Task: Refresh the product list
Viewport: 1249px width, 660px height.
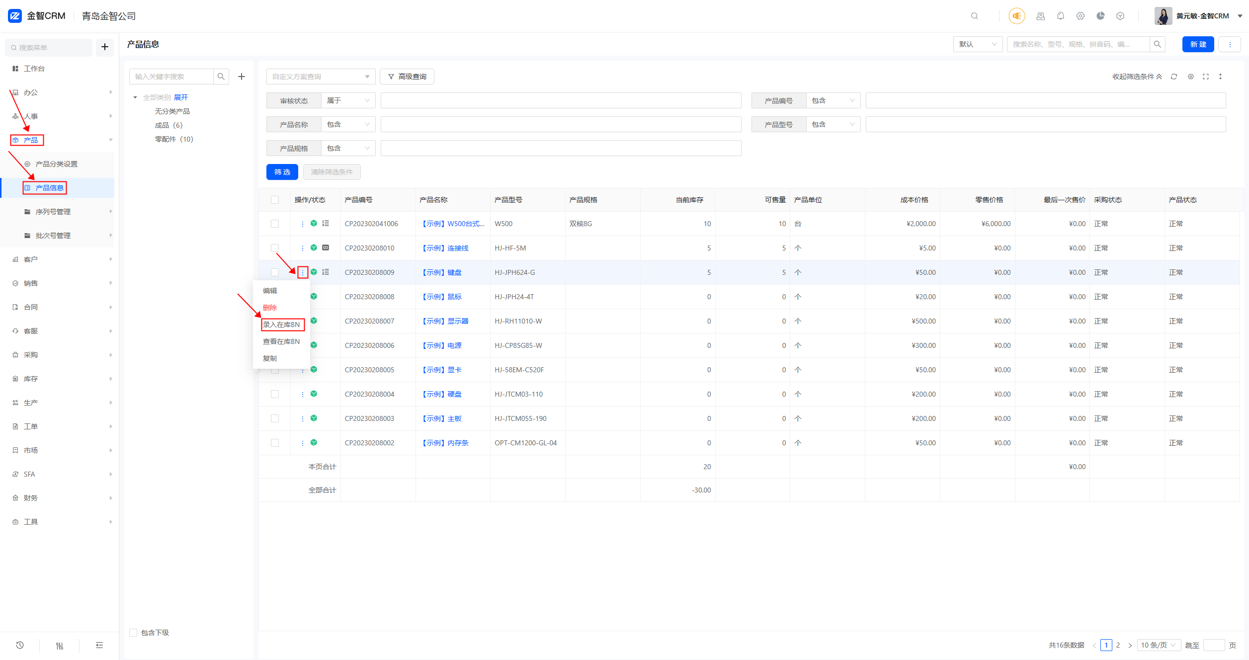Action: [x=1173, y=77]
